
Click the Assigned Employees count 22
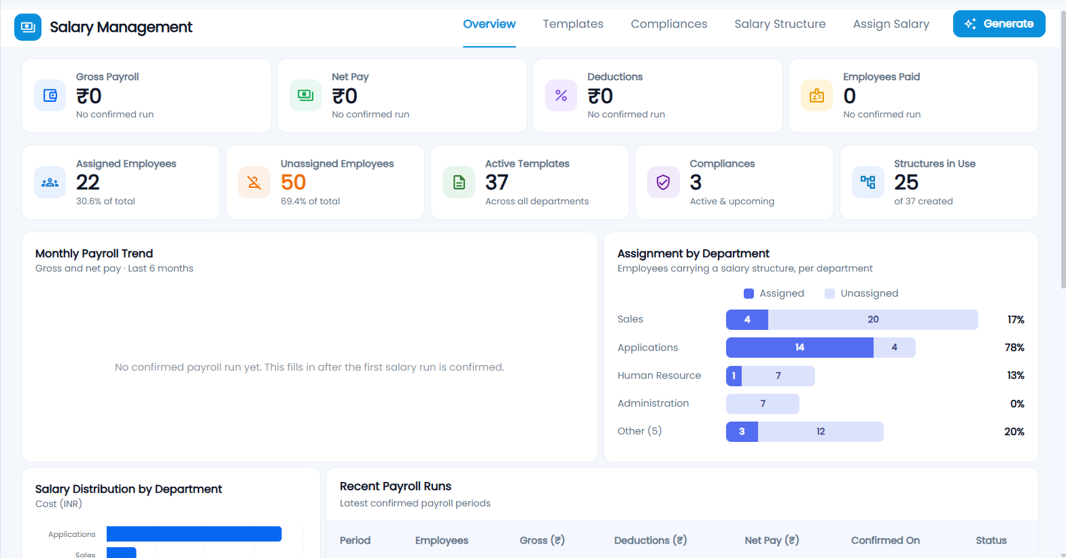click(x=88, y=183)
